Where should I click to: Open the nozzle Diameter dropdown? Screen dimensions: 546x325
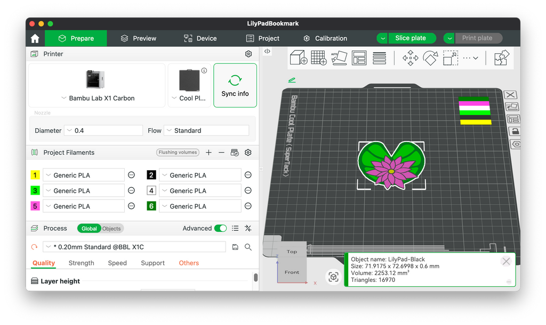coord(104,130)
